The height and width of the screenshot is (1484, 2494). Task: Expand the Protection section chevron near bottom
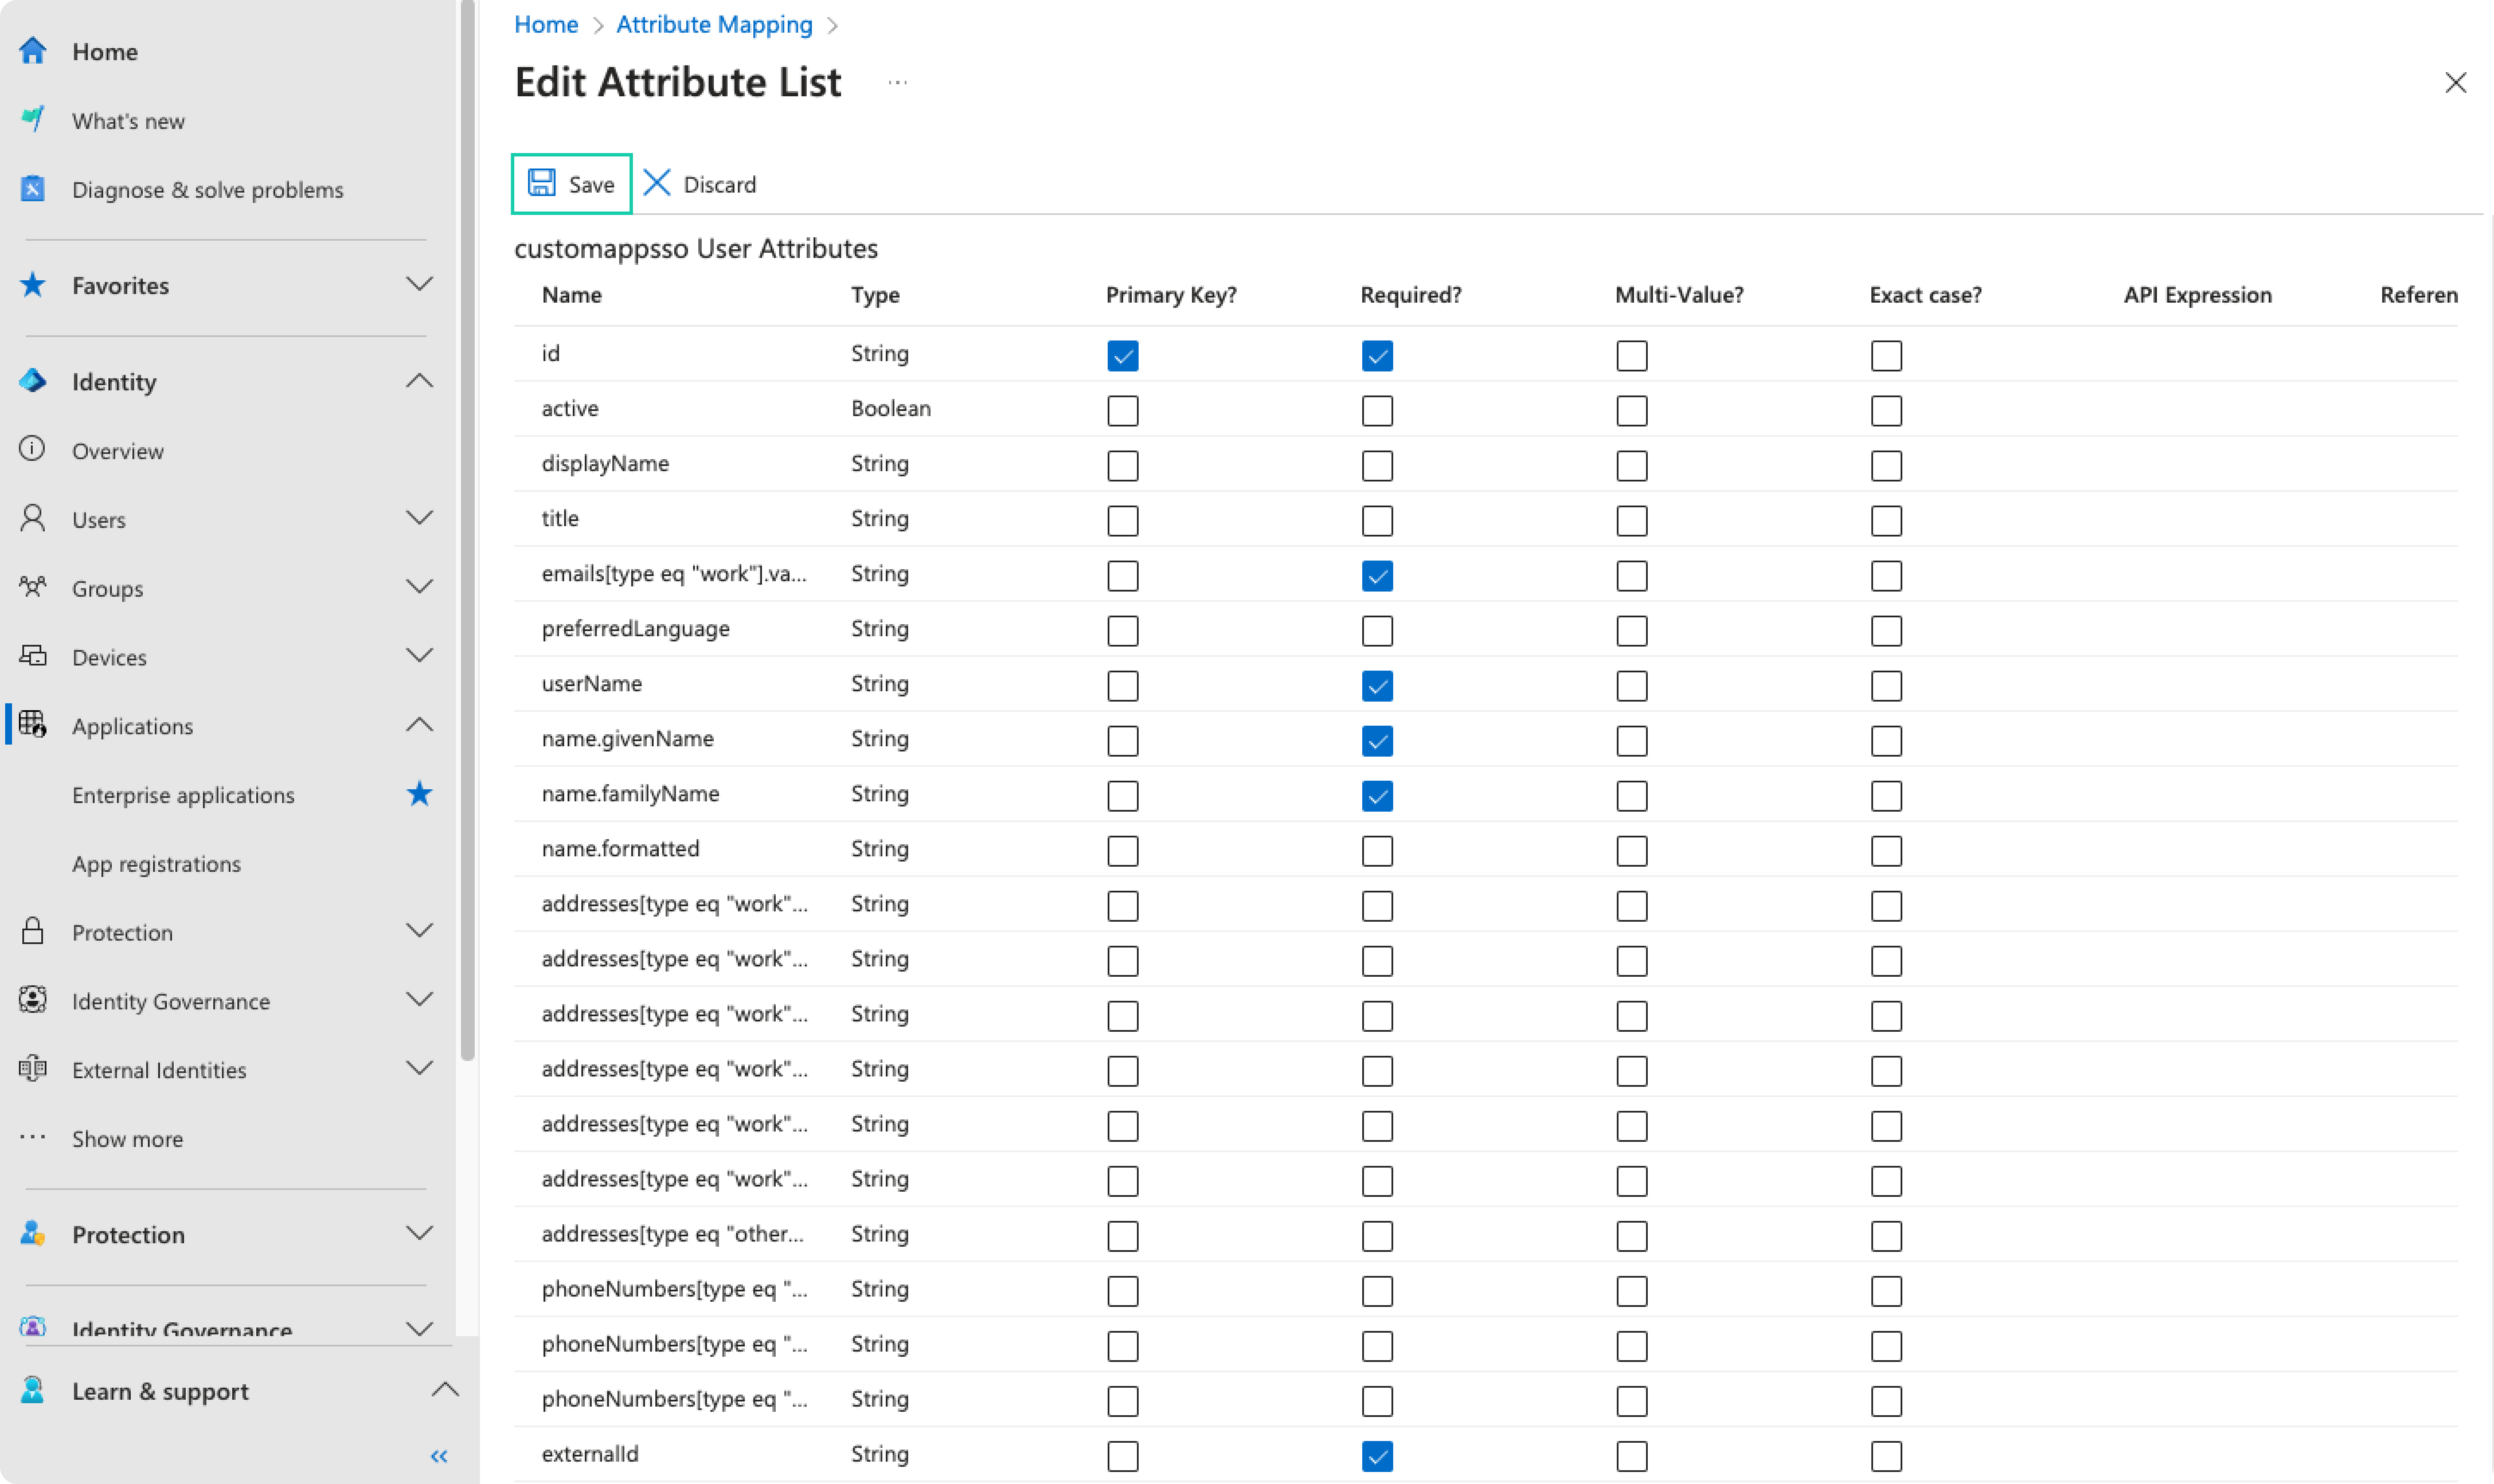[420, 1233]
